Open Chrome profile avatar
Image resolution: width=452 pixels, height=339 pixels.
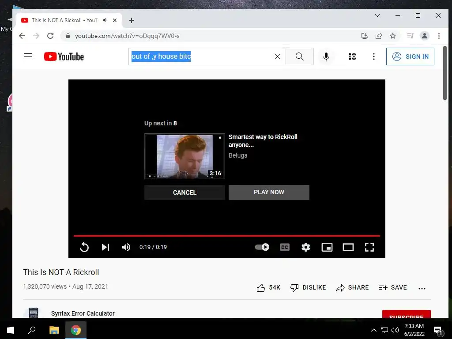(424, 36)
